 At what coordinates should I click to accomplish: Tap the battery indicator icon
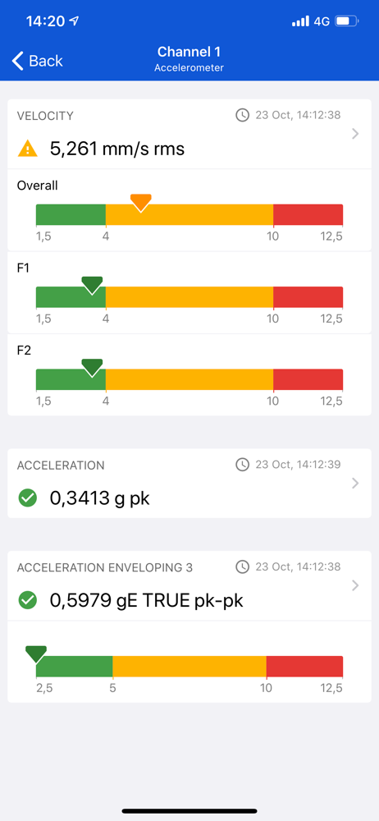click(x=347, y=21)
